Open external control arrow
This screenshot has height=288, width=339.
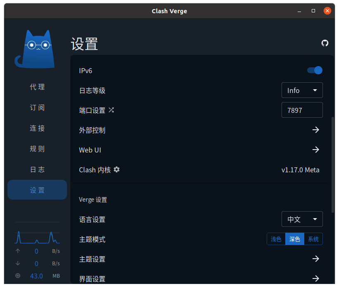[x=315, y=130]
